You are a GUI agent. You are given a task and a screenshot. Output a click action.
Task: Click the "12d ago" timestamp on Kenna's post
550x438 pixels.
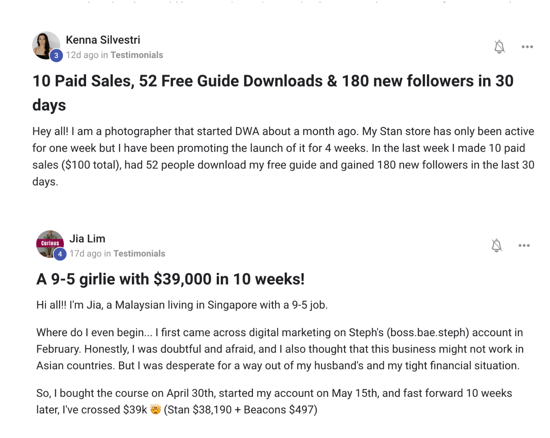[82, 55]
